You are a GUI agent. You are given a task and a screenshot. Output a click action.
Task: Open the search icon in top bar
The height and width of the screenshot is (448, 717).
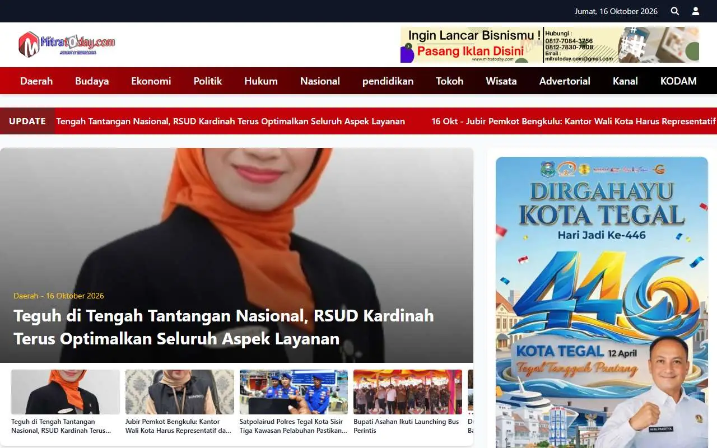[675, 11]
